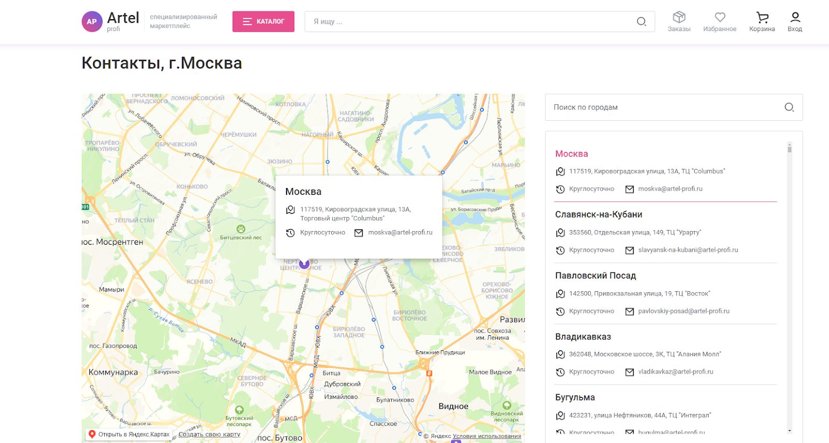This screenshot has height=443, width=829.
Task: Select Славянск-на-Кубани in the city list
Action: 598,215
